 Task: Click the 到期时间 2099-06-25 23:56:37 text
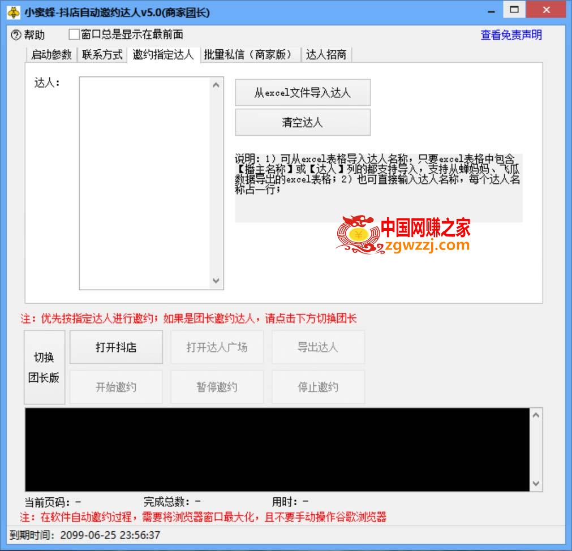[x=85, y=535]
